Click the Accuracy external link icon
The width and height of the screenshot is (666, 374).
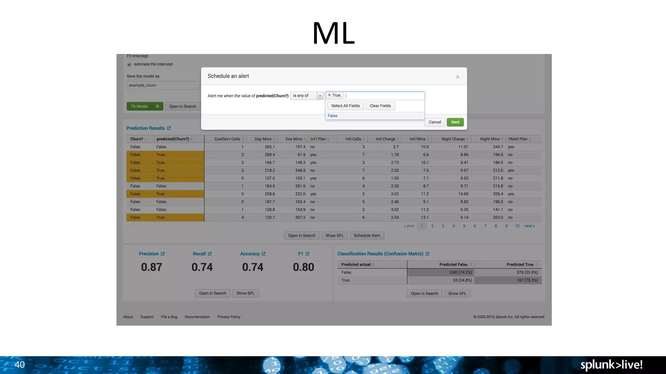[264, 254]
